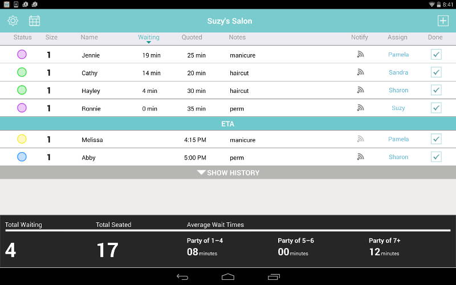
Task: Sort by the Size column header
Action: tap(51, 37)
